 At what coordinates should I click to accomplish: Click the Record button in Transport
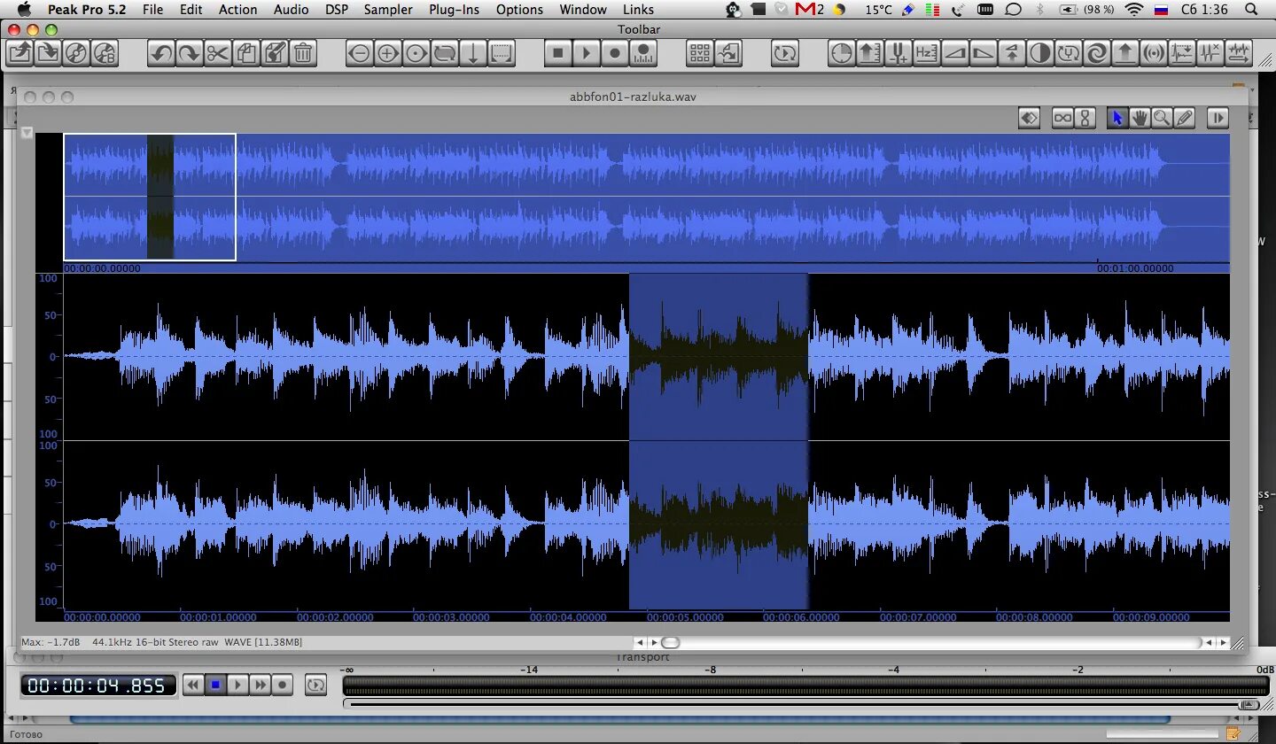coord(282,685)
